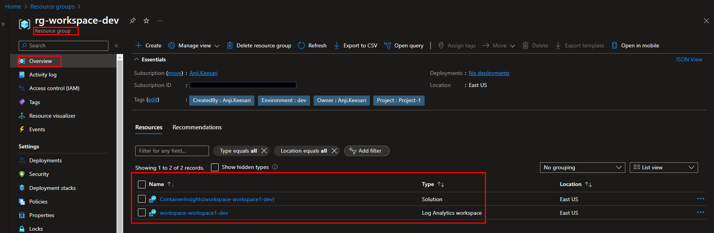Switch to the Recommendations tab

[197, 127]
